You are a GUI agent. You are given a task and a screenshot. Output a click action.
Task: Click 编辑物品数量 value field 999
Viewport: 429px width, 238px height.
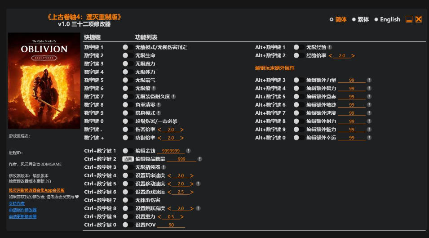(x=181, y=159)
